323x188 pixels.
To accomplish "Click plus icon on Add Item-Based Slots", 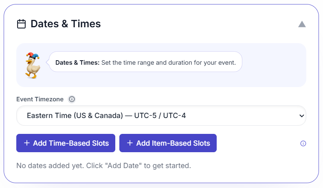I will pyautogui.click(x=130, y=143).
